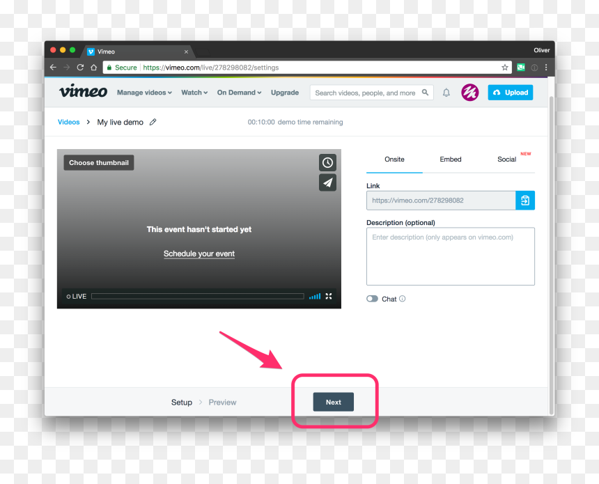This screenshot has width=599, height=484.
Task: Switch to the Onsite tab
Action: point(394,159)
